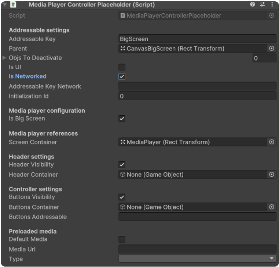Open object picker for Header Container
Viewport: 279px width, 267px height.
(x=271, y=175)
